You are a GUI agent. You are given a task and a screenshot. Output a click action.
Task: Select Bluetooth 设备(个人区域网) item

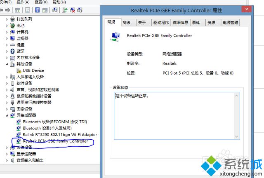[x=47, y=128]
